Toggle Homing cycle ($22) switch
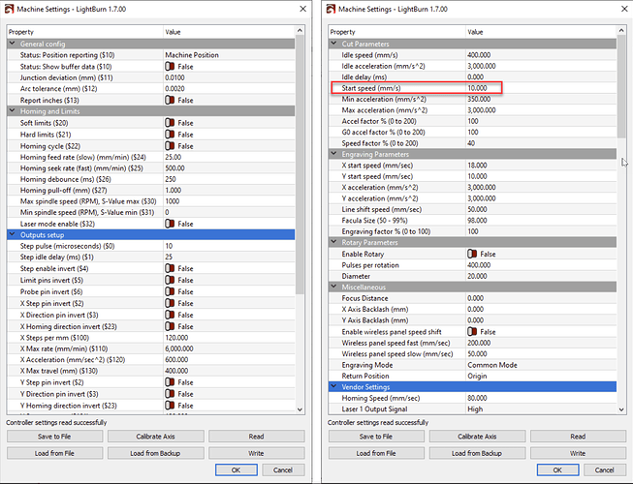Screen dimensions: 633x484 coord(170,146)
